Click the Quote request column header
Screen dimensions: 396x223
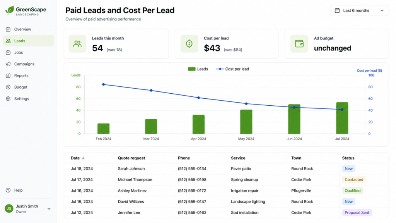[x=131, y=158]
